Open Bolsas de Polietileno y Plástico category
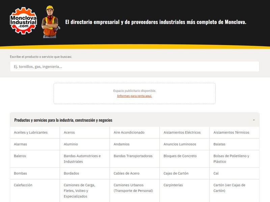Image resolution: width=270 pixels, height=202 pixels. (x=231, y=159)
